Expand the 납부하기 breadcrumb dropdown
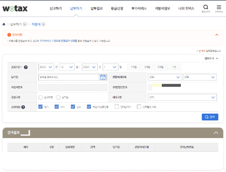 click(25, 24)
